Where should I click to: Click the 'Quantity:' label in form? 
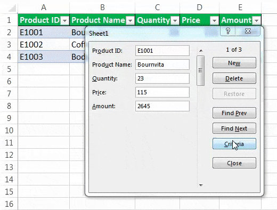click(x=105, y=78)
